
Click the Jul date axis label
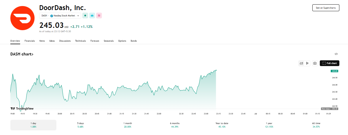(256, 114)
